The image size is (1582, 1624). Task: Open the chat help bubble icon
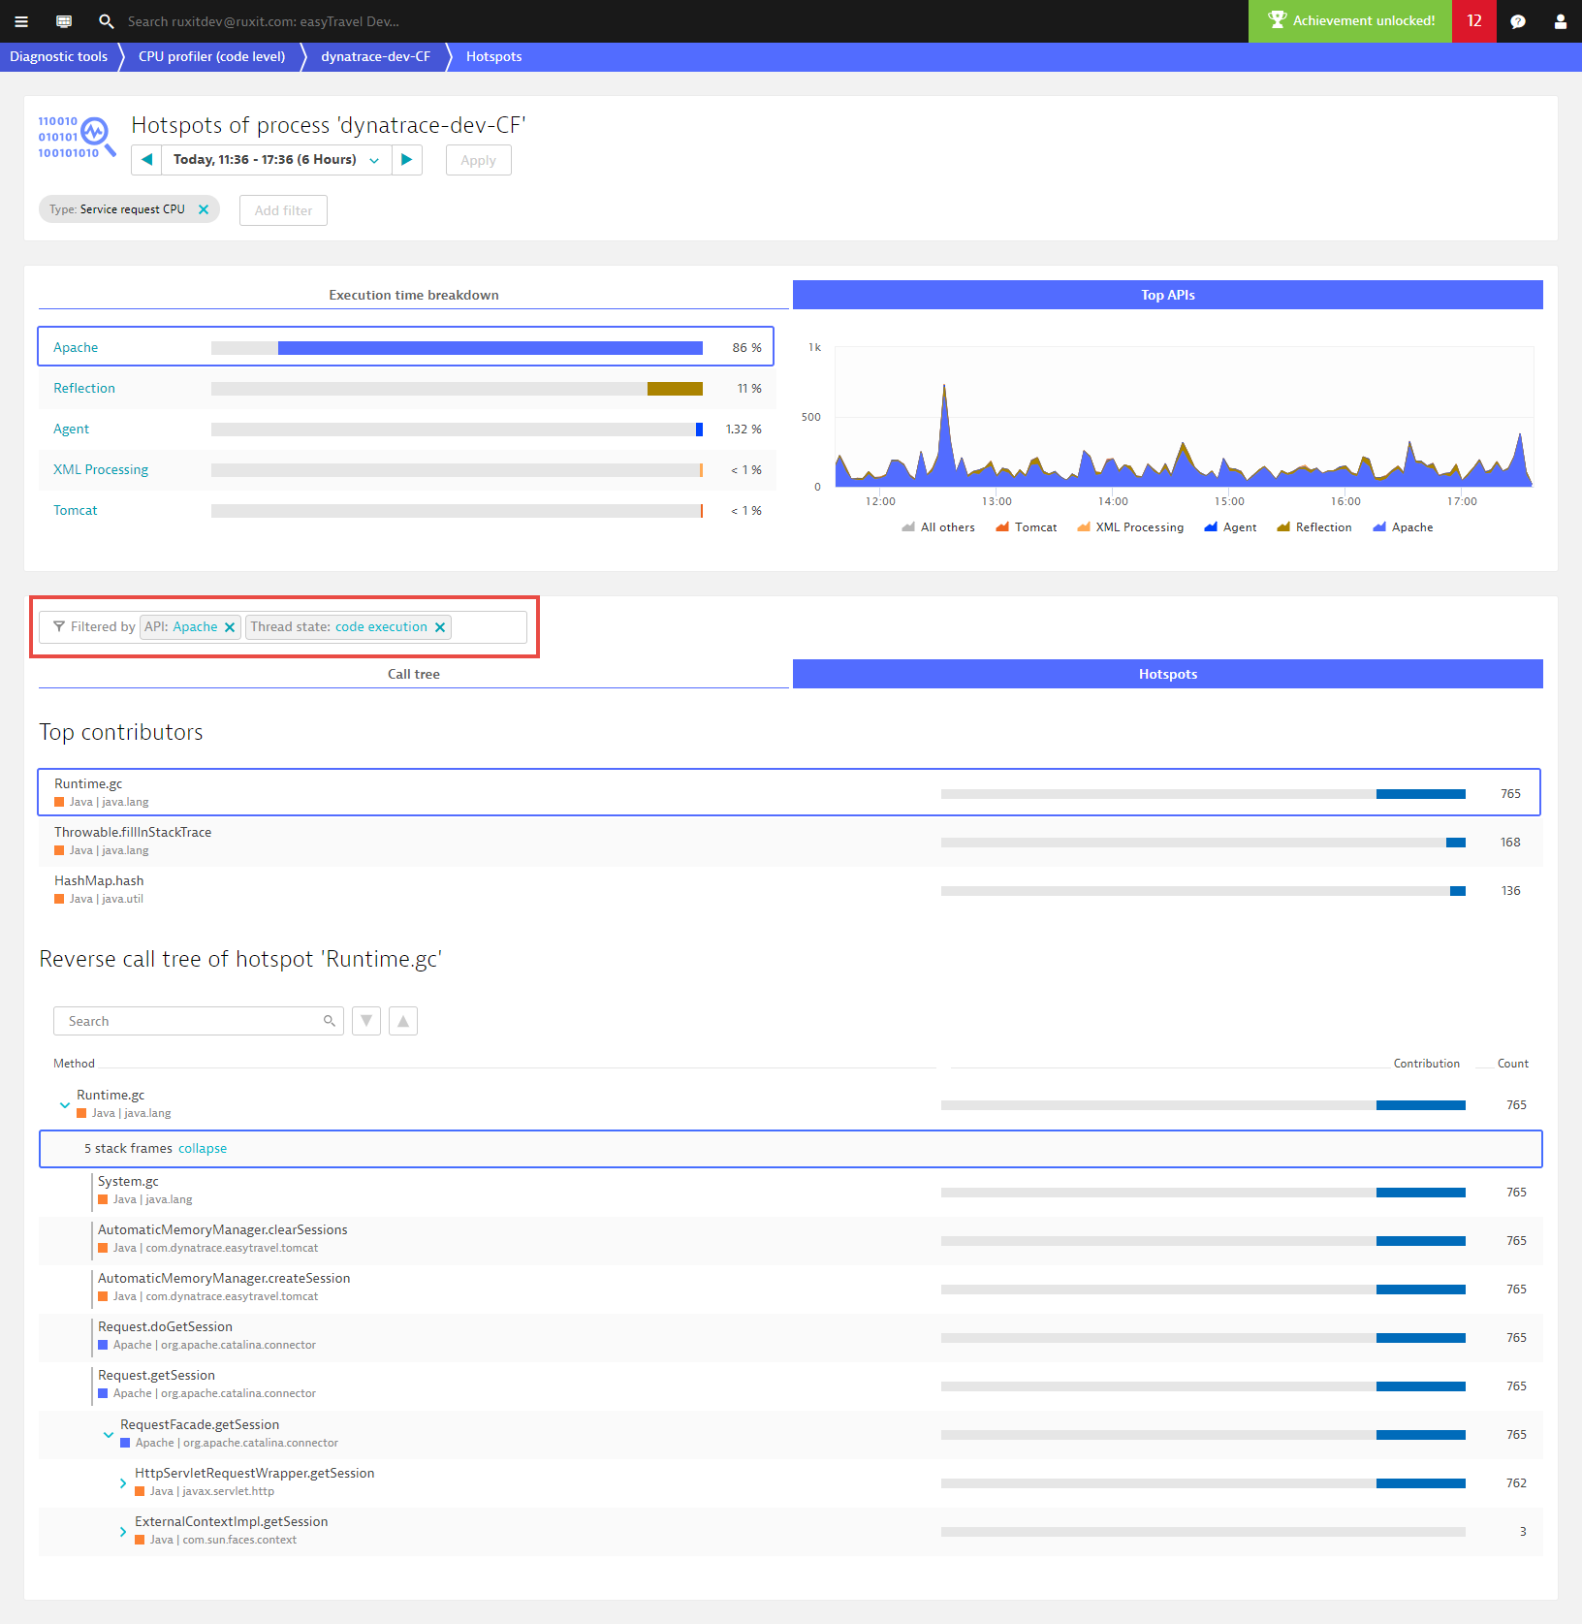pyautogui.click(x=1518, y=21)
